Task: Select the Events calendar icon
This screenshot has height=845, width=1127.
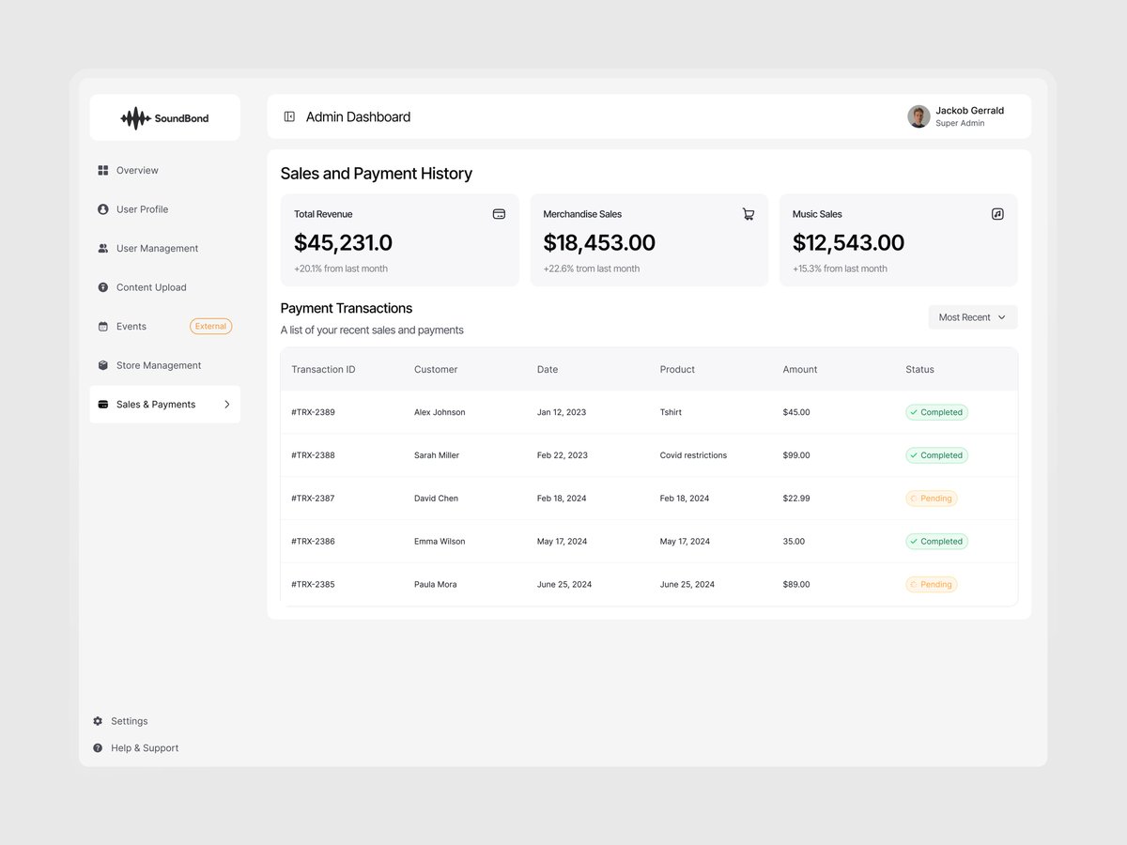Action: click(x=102, y=326)
